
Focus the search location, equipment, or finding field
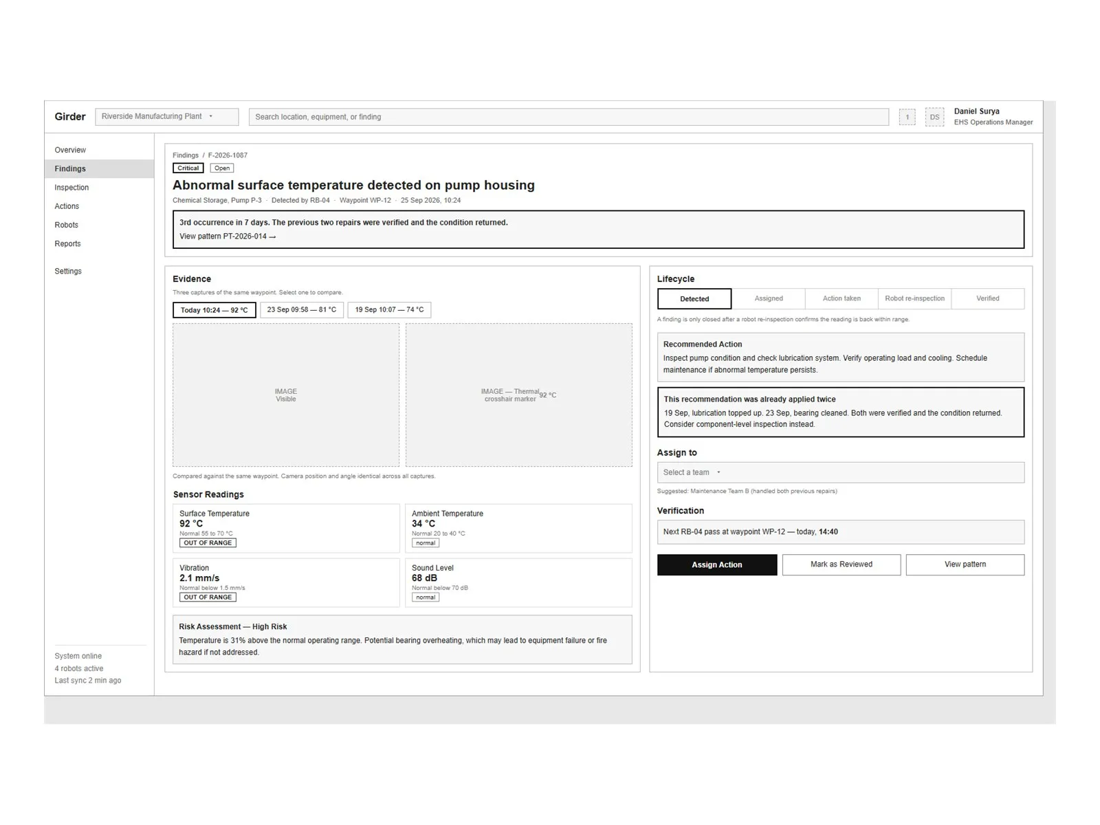tap(569, 117)
